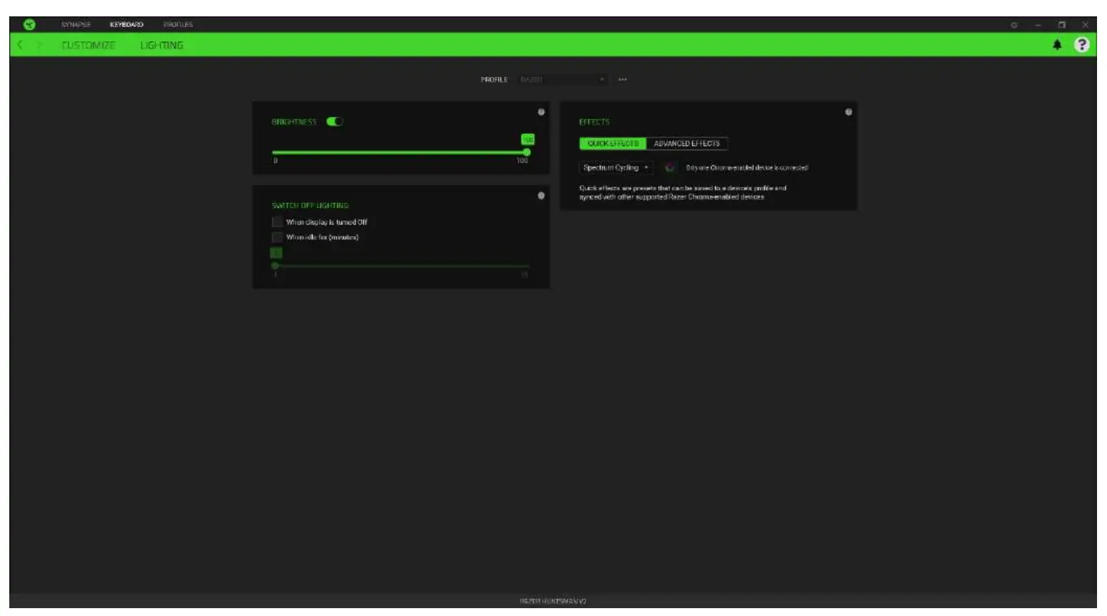Check 'When display is turned Off'
1107x616 pixels.
pyautogui.click(x=277, y=222)
